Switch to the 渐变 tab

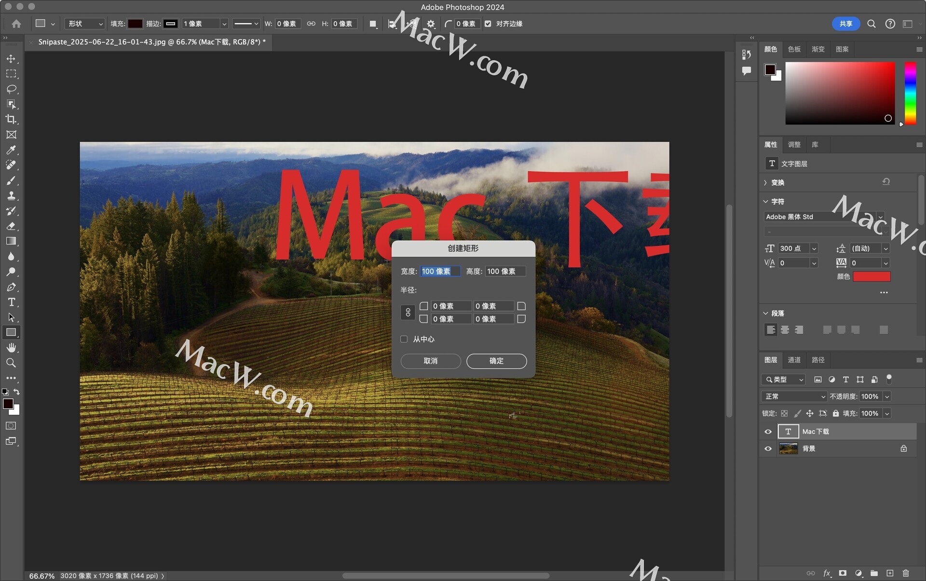coord(818,49)
